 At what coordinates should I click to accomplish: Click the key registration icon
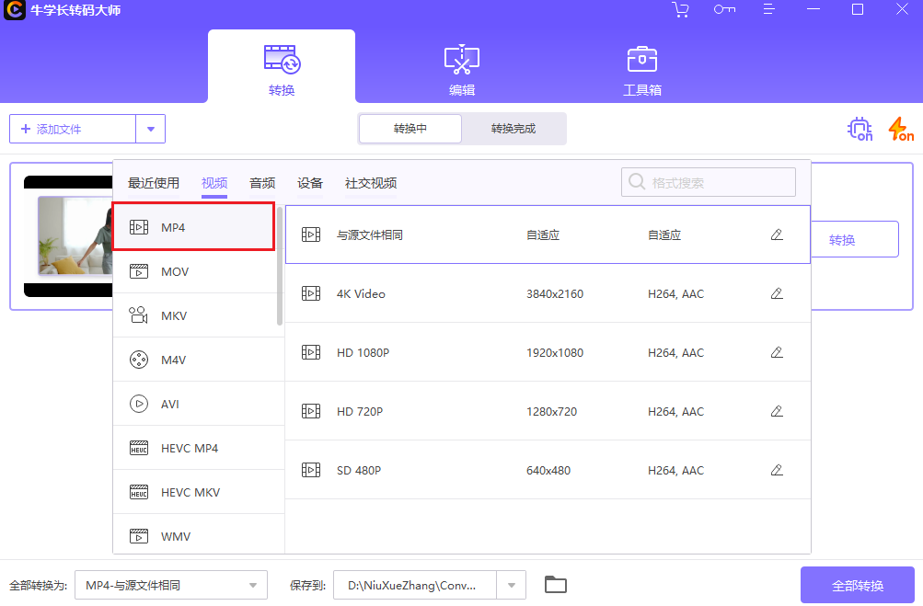pos(724,9)
